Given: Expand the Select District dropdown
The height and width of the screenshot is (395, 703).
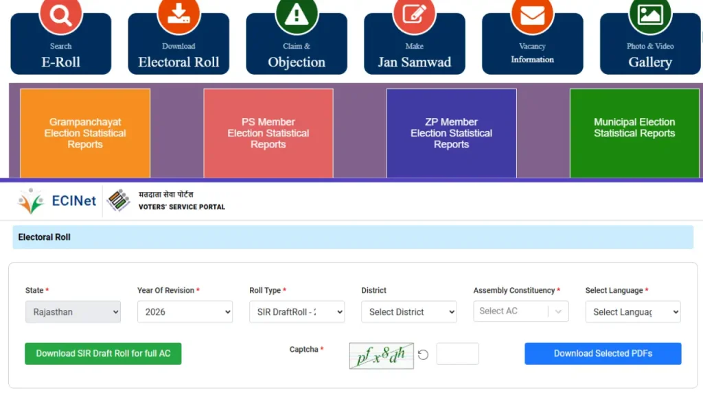Looking at the screenshot, I should pyautogui.click(x=408, y=312).
